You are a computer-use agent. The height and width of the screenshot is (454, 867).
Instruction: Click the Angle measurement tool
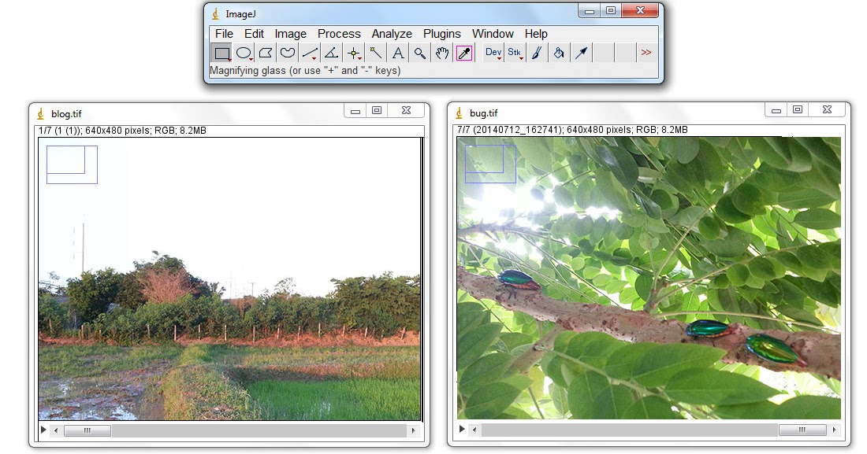(x=332, y=53)
